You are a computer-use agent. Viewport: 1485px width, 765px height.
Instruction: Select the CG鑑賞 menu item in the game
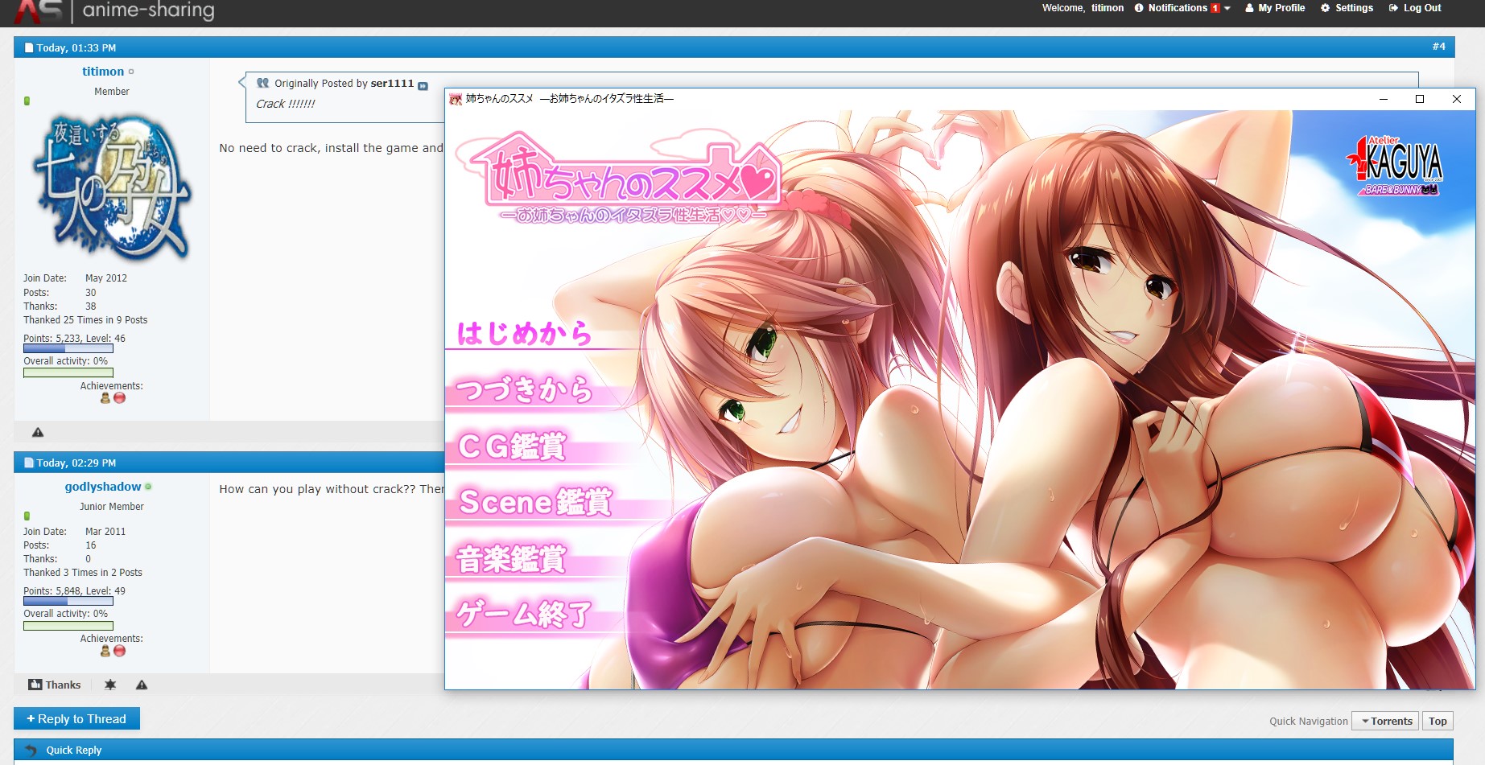(513, 446)
